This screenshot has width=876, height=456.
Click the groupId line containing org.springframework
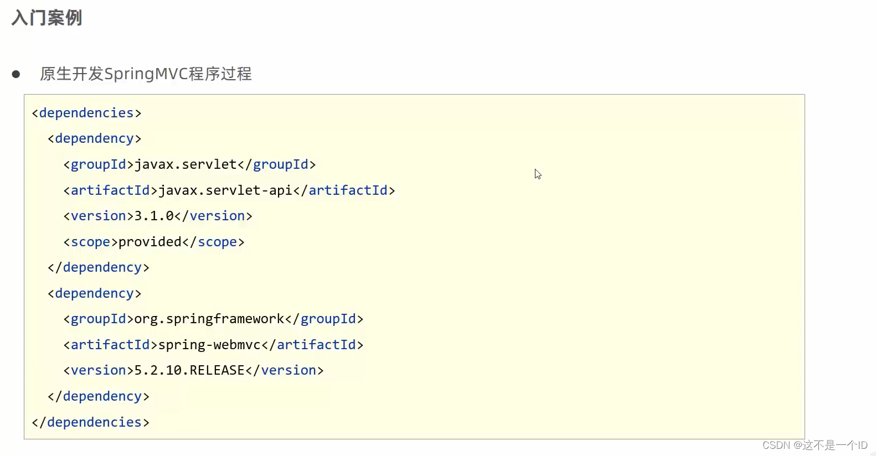tap(214, 319)
